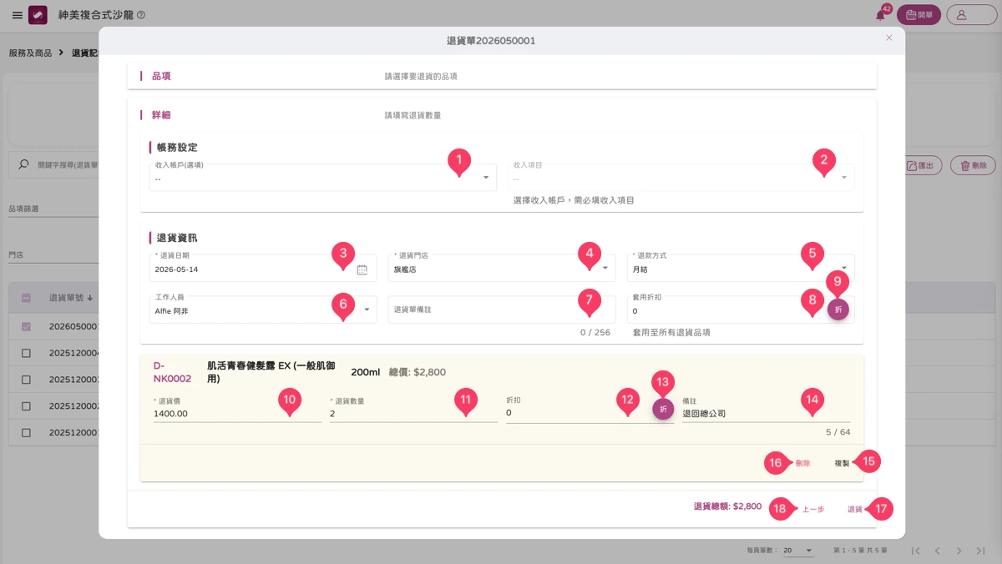Click the 折 button beside 套用折扣
Viewport: 1002px width, 564px height.
838,310
